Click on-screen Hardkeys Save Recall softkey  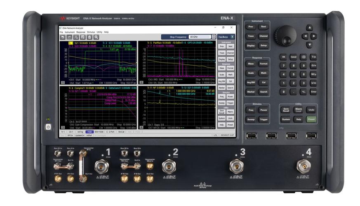point(222,112)
